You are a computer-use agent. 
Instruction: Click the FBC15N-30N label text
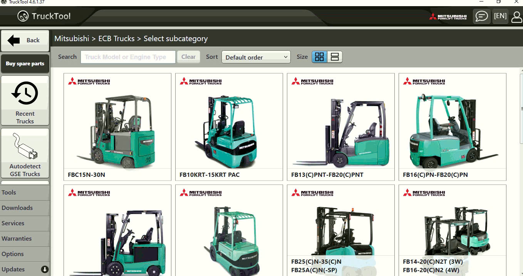coord(86,175)
